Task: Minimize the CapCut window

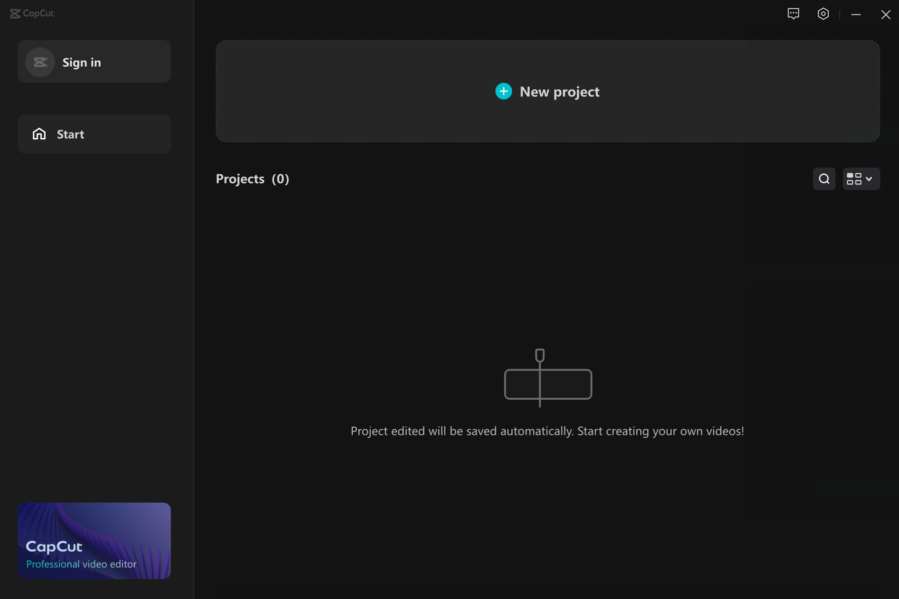Action: click(x=856, y=15)
